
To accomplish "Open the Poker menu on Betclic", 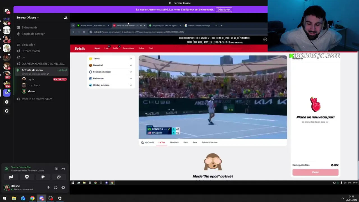I will (141, 49).
